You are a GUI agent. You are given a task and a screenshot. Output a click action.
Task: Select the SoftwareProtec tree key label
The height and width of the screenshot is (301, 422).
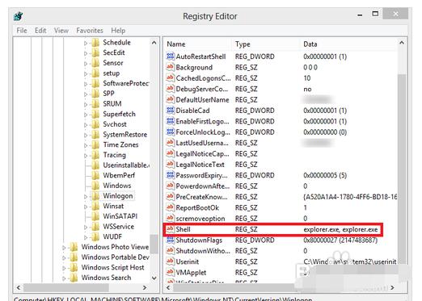pyautogui.click(x=126, y=83)
